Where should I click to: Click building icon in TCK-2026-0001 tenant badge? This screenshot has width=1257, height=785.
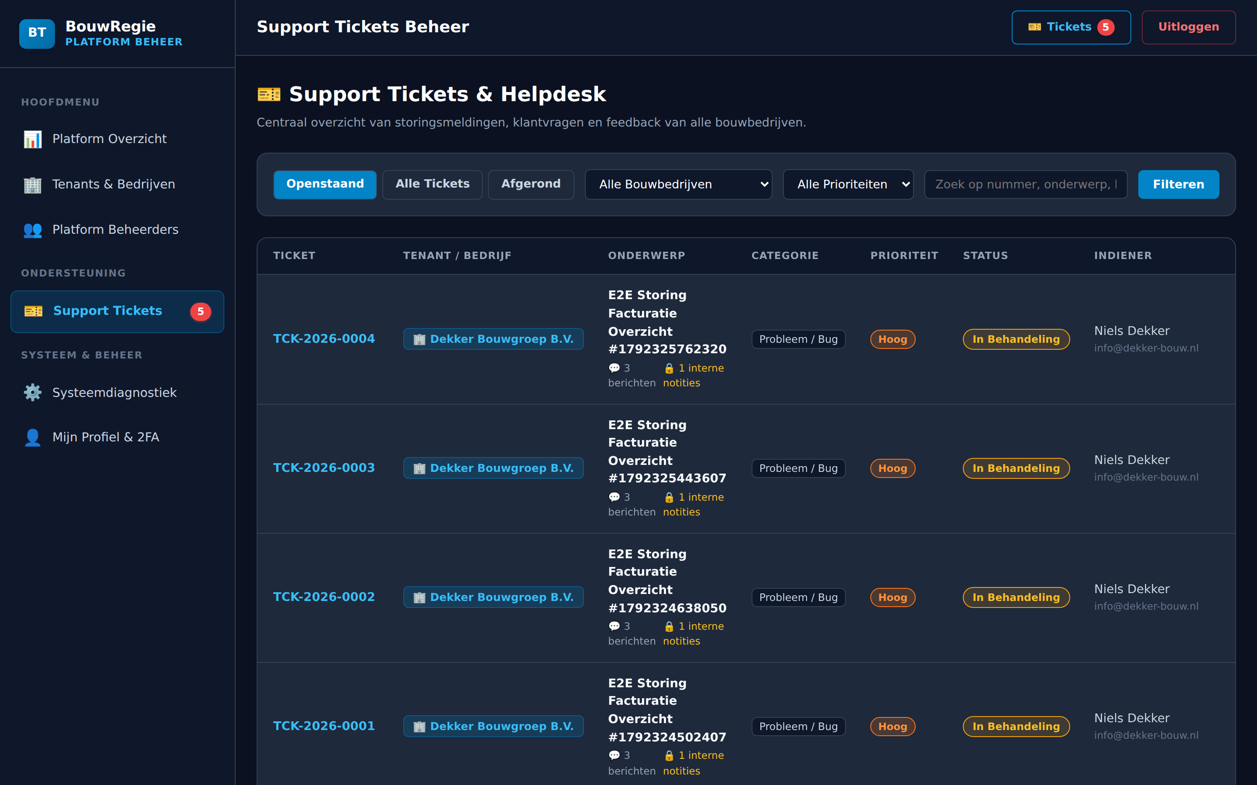pos(419,727)
